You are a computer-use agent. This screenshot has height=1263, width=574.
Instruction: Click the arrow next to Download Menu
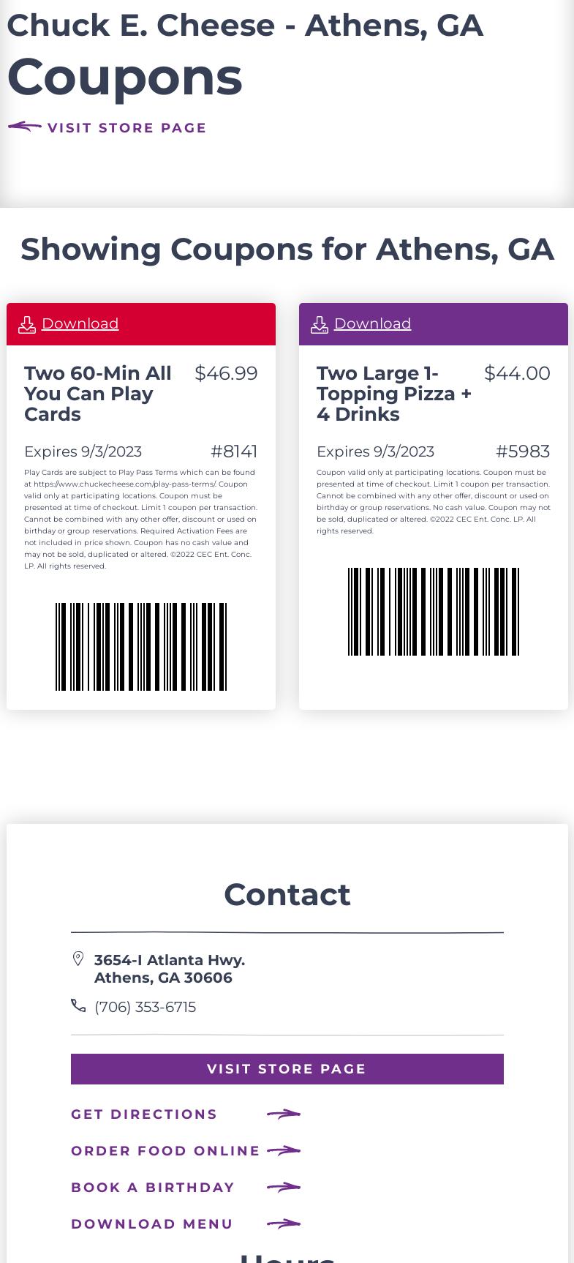[x=284, y=1223]
